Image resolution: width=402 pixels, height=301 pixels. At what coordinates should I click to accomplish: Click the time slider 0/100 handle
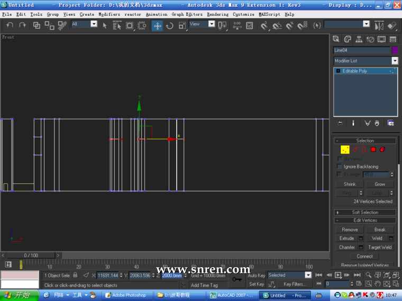[x=31, y=256]
